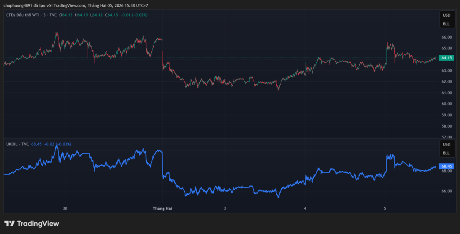Open the USD currency selector on WTI pane
Image resolution: width=460 pixels, height=234 pixels.
point(446,15)
